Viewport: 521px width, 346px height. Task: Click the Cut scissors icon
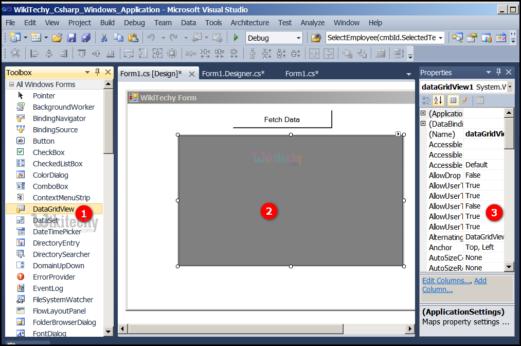(x=104, y=38)
